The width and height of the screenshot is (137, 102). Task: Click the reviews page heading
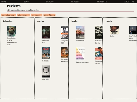tap(14, 6)
